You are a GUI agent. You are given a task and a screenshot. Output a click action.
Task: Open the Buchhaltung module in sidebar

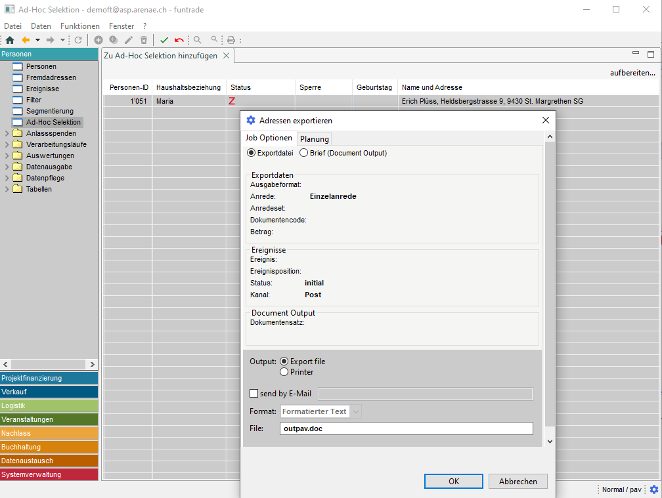pyautogui.click(x=49, y=447)
